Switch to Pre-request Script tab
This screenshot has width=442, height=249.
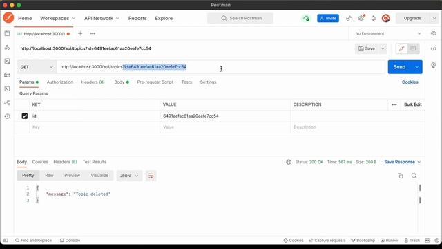[x=155, y=82]
